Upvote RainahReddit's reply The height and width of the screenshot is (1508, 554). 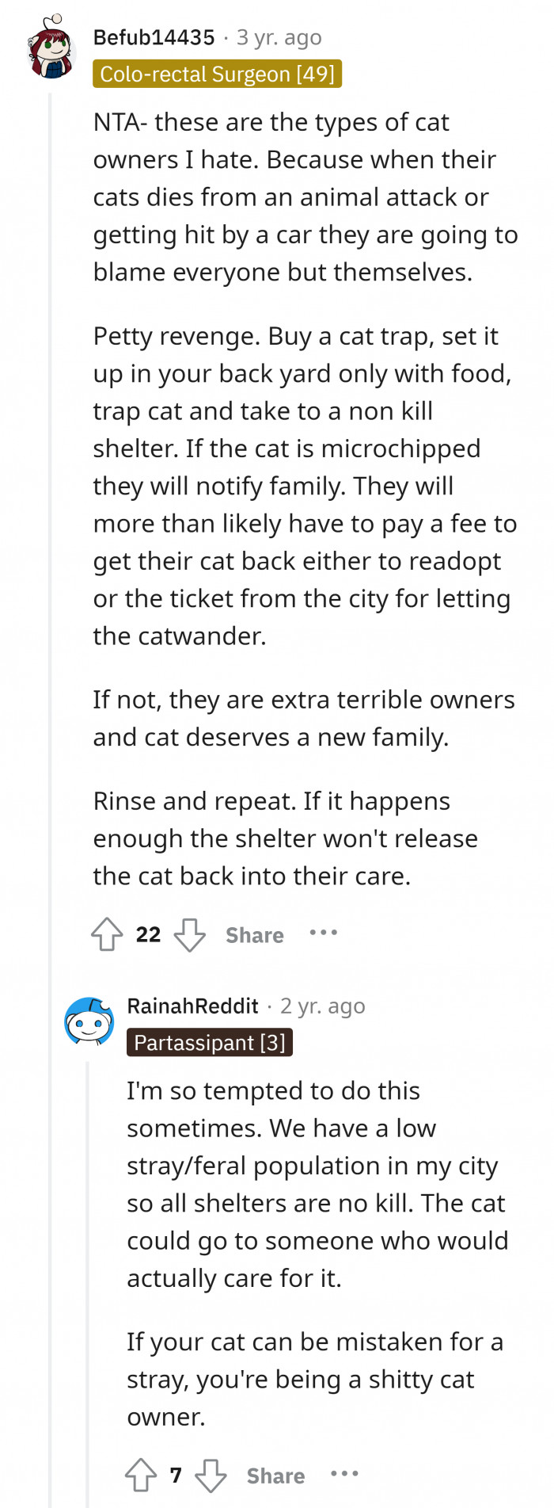click(x=141, y=1475)
